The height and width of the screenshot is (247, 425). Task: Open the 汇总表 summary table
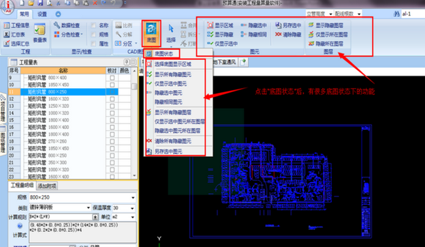click(14, 35)
